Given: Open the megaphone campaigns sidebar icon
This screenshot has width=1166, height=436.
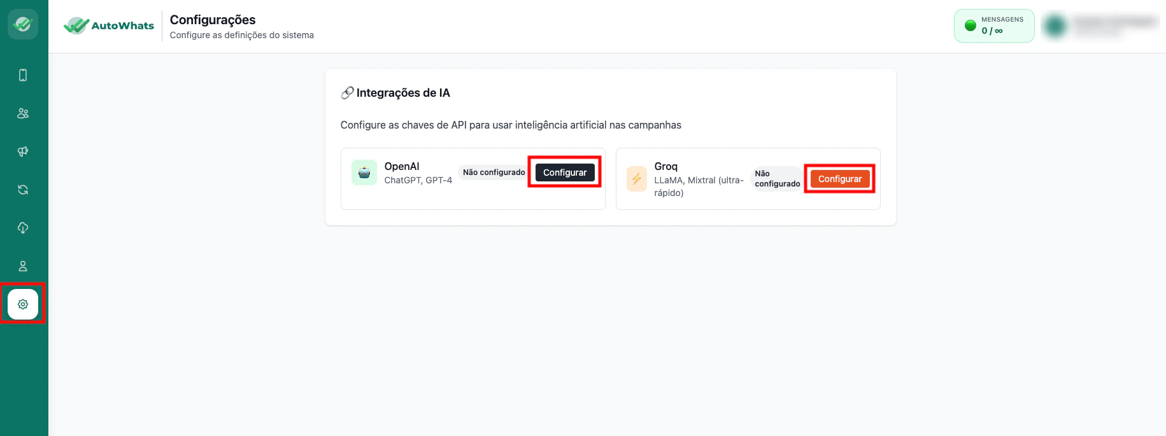Looking at the screenshot, I should pos(23,151).
